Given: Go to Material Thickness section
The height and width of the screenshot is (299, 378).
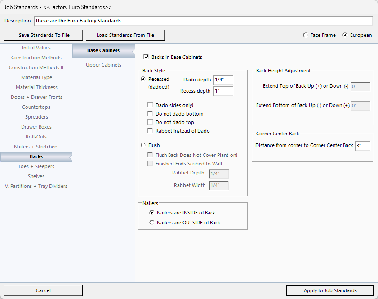Looking at the screenshot, I should click(x=36, y=87).
